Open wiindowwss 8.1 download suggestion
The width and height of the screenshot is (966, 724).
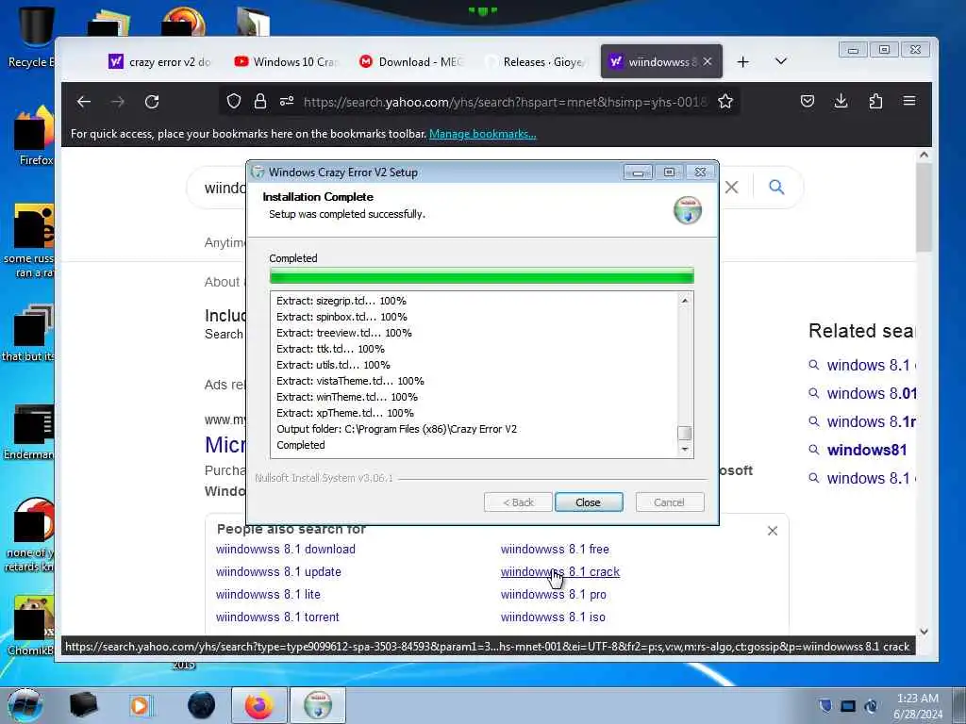[x=285, y=549]
